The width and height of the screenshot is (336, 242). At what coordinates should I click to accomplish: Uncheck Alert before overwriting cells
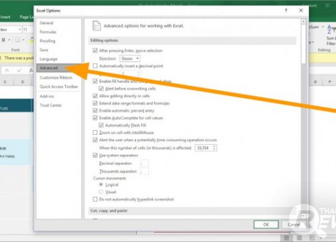[x=101, y=88]
